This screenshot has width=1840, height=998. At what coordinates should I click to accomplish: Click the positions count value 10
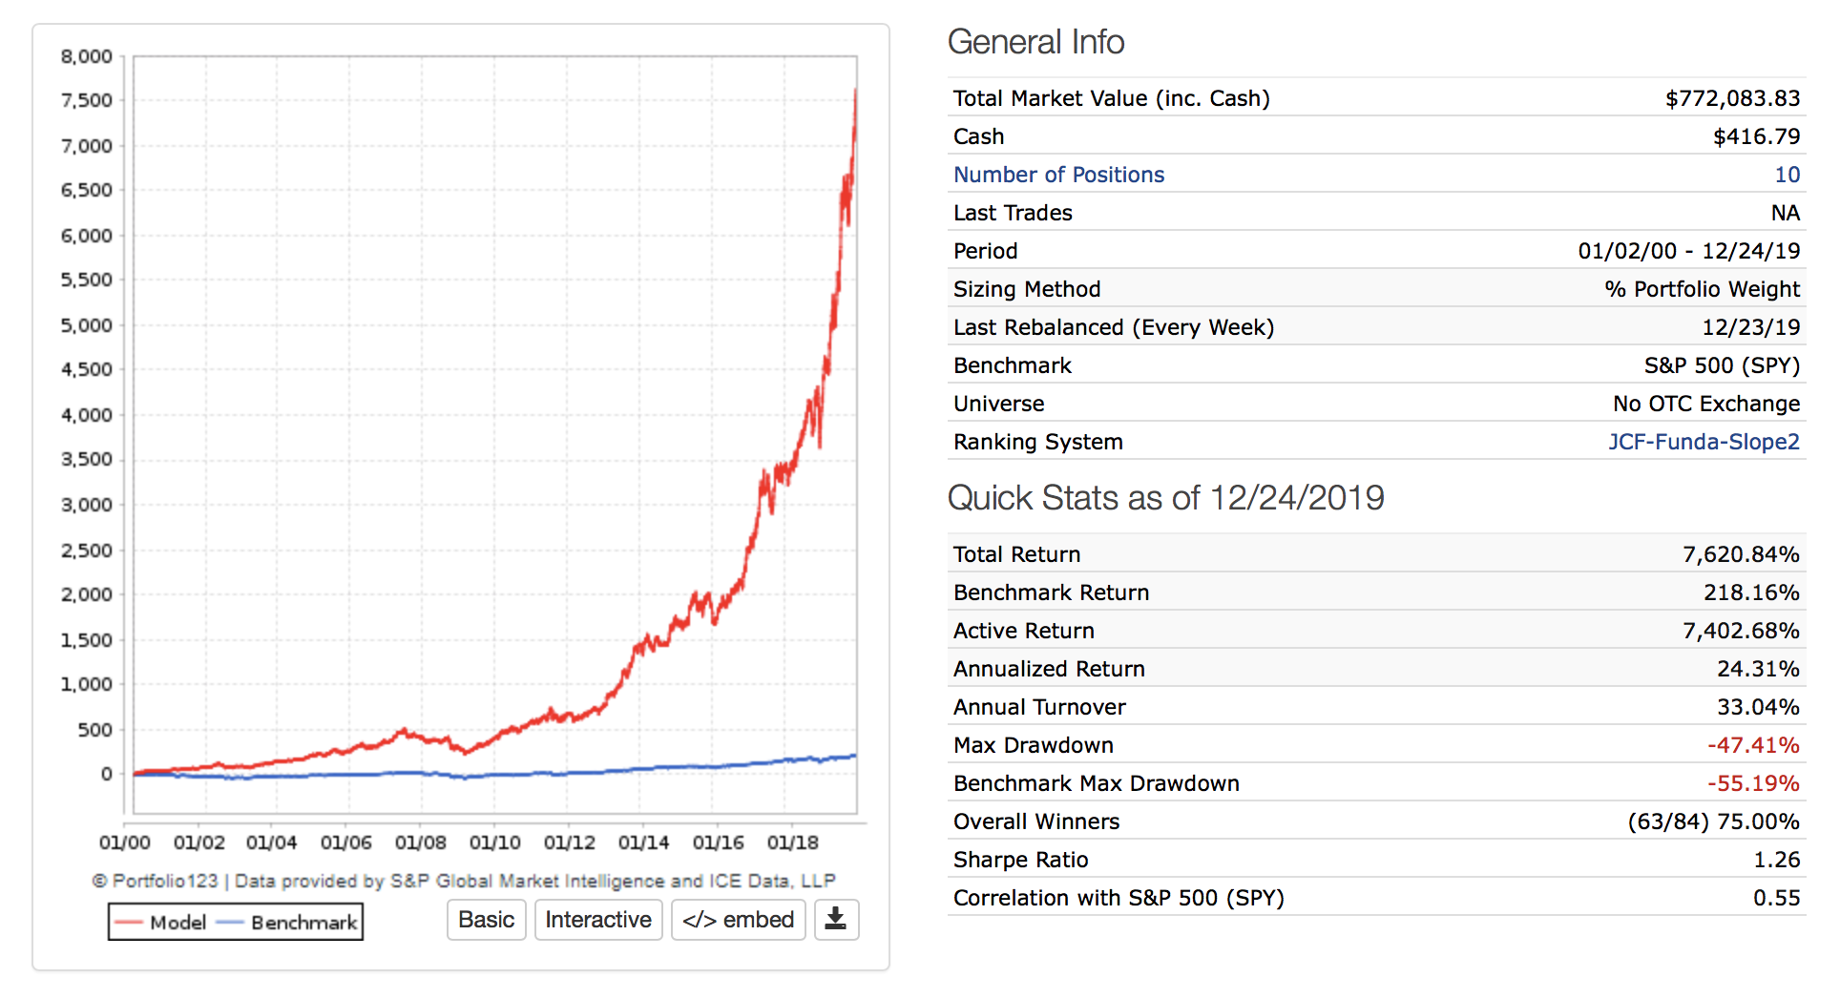[x=1787, y=175]
